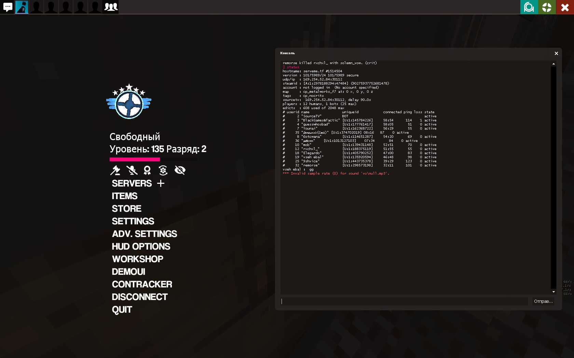Open the ITEMS menu entry
Screen dimensions: 574x358
pos(124,196)
